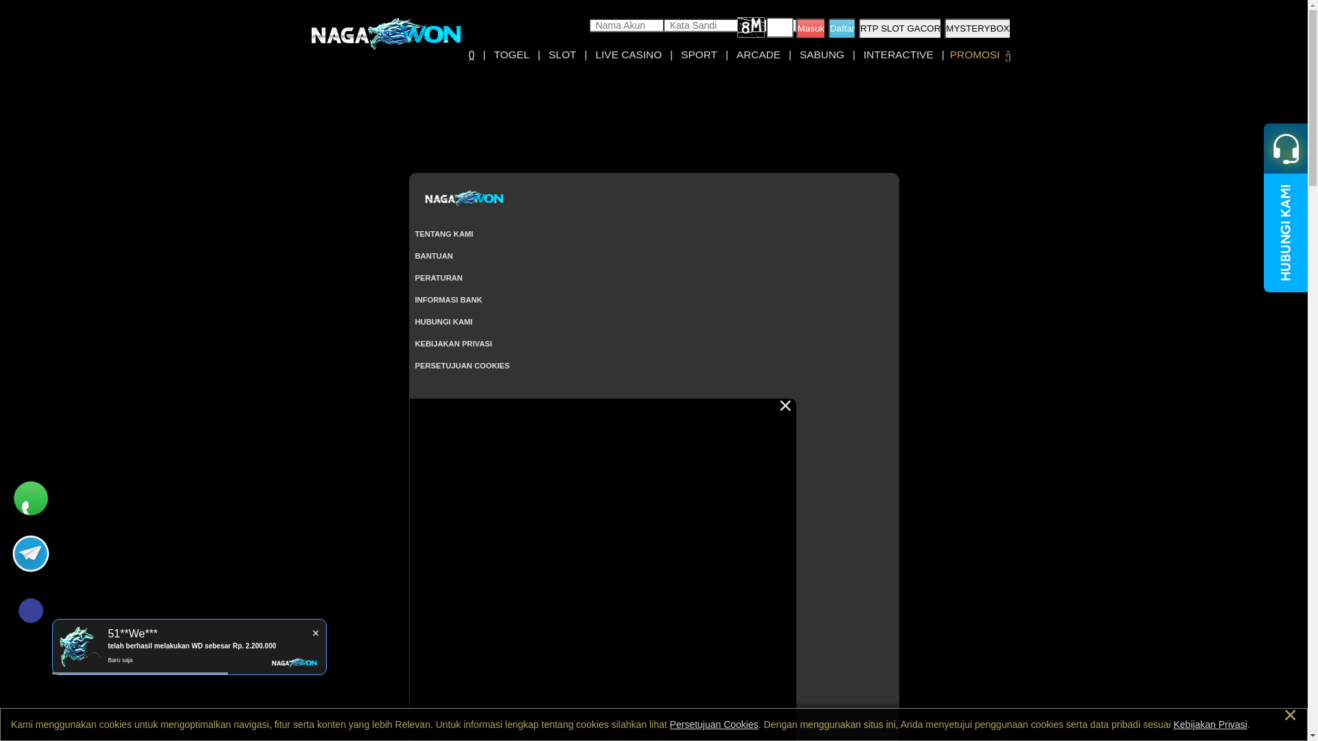The width and height of the screenshot is (1318, 741).
Task: Open Persetujuan Cookies link in cookie bar
Action: pyautogui.click(x=714, y=725)
